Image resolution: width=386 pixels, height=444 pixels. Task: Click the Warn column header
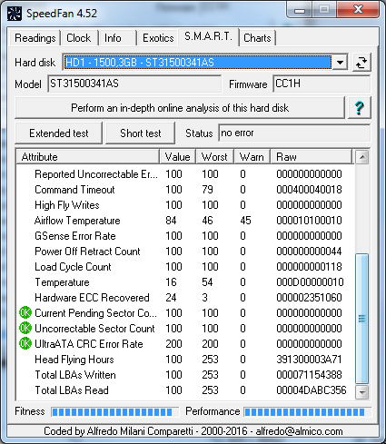point(252,157)
